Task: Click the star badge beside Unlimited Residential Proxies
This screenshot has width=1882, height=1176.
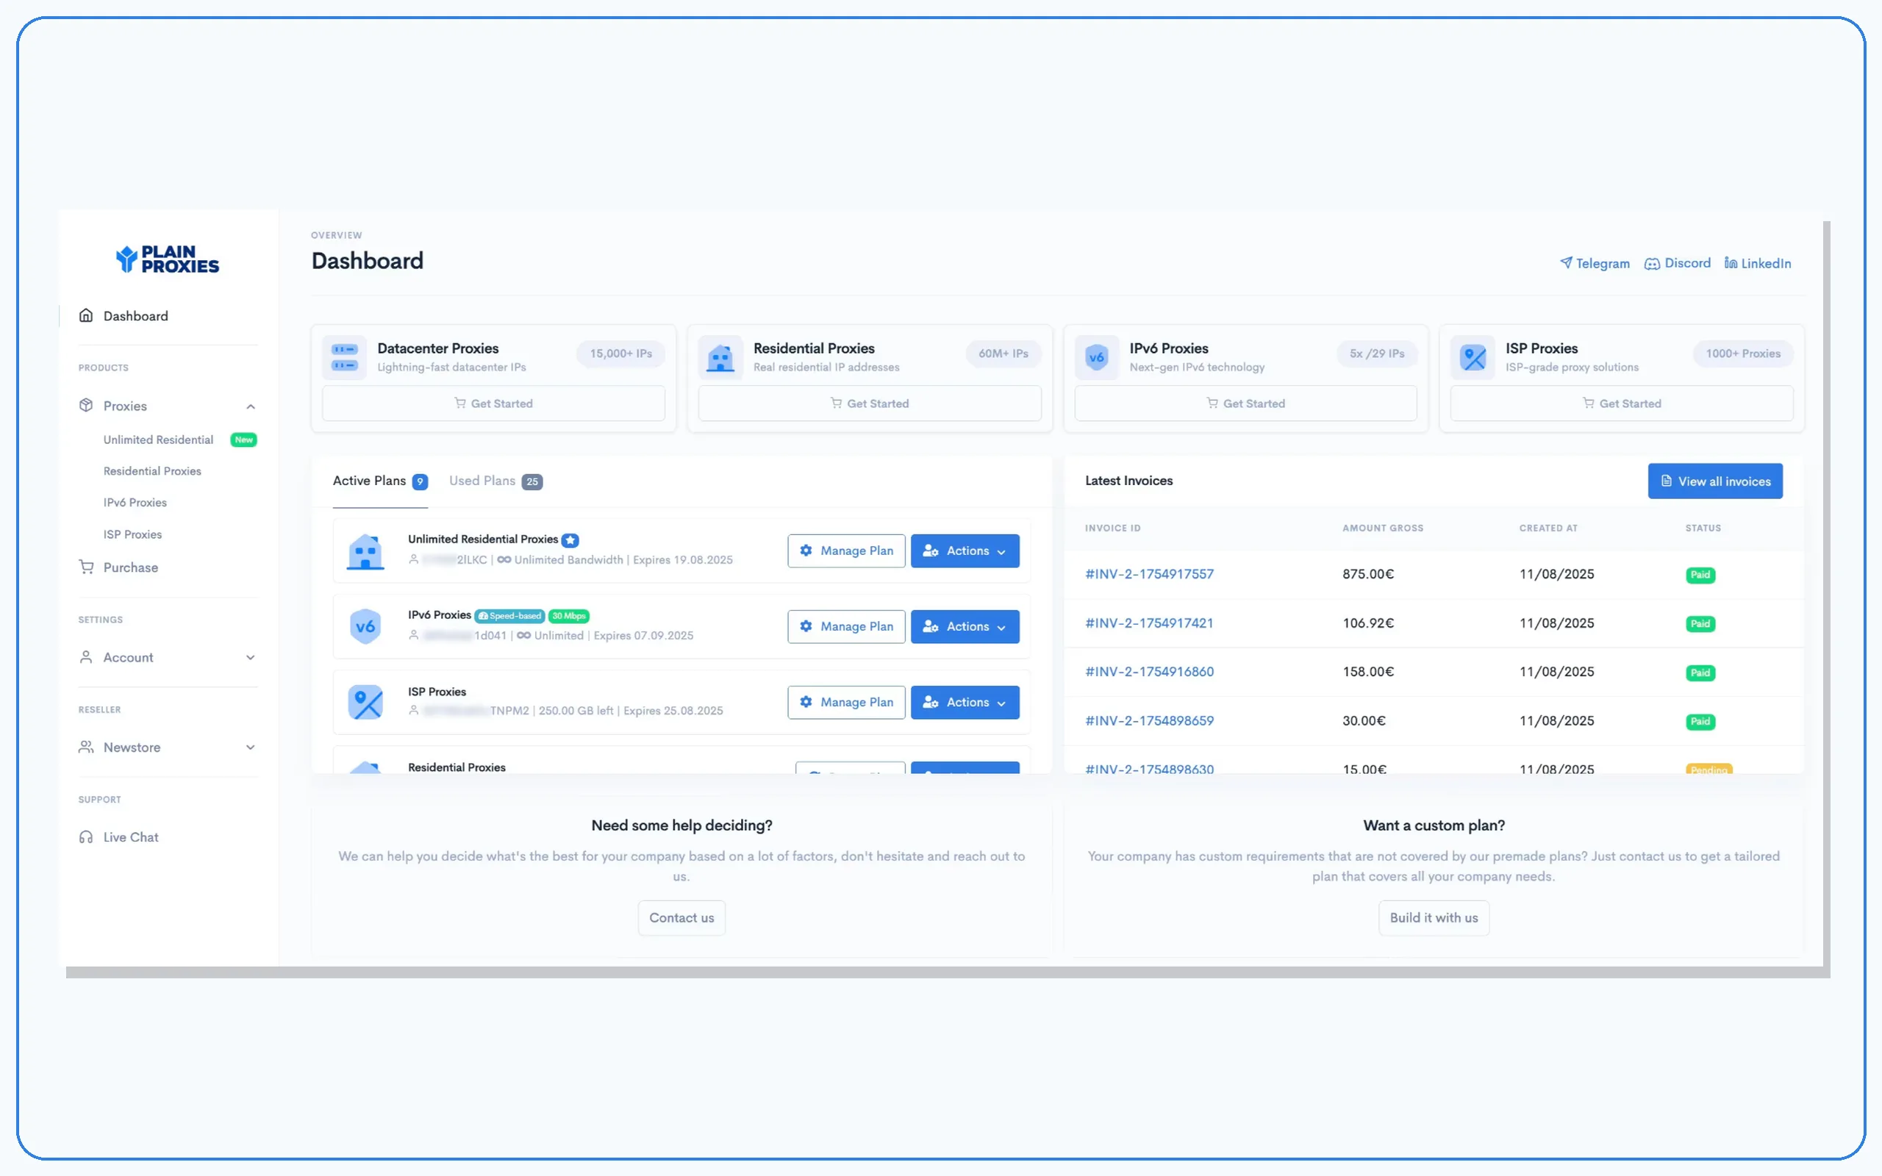Action: [x=570, y=539]
